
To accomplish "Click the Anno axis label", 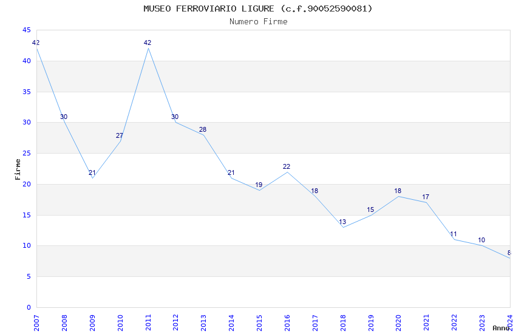I will click(x=501, y=328).
